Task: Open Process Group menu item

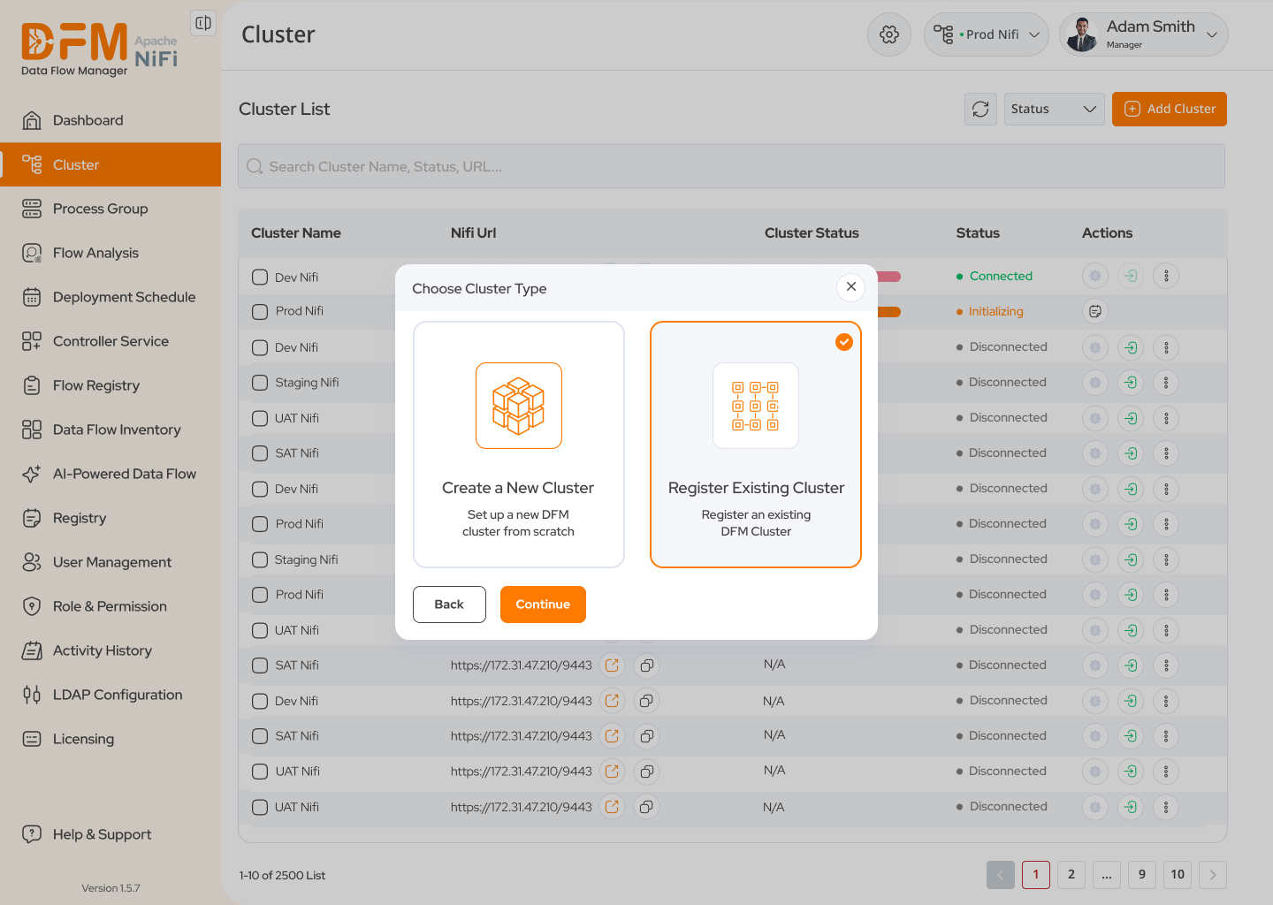Action: (x=111, y=209)
